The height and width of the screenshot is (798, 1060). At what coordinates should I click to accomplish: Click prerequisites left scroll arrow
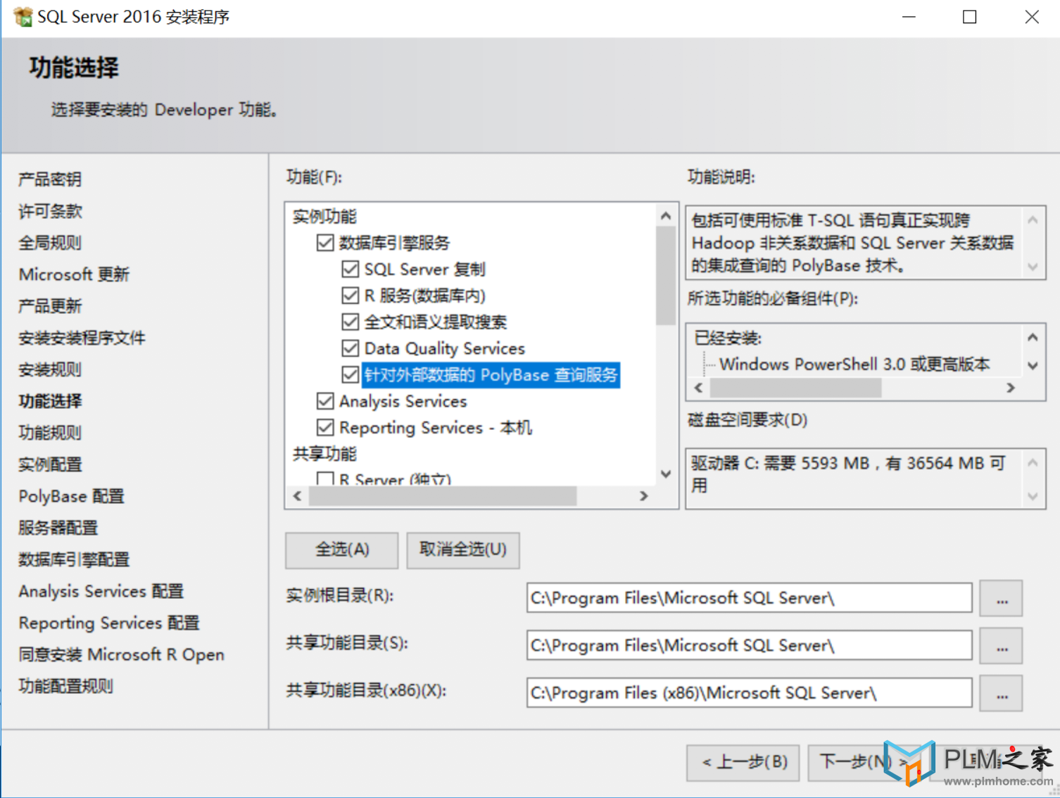coord(698,388)
